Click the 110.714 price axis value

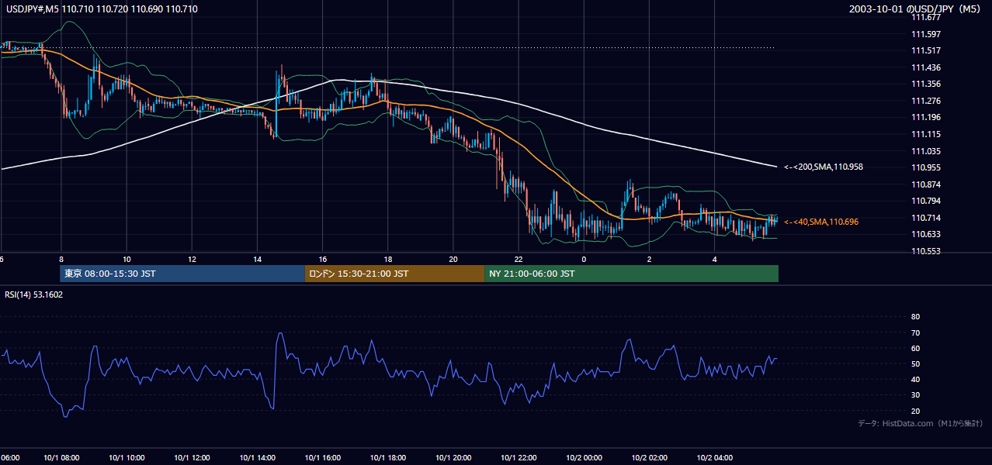point(926,218)
